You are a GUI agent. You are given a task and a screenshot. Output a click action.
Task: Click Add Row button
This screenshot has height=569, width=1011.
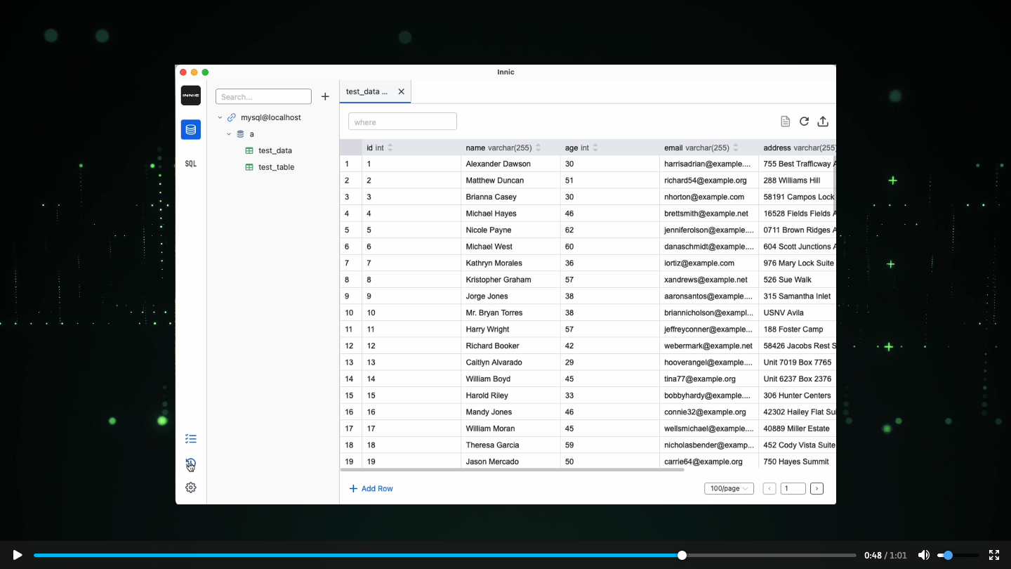tap(371, 489)
